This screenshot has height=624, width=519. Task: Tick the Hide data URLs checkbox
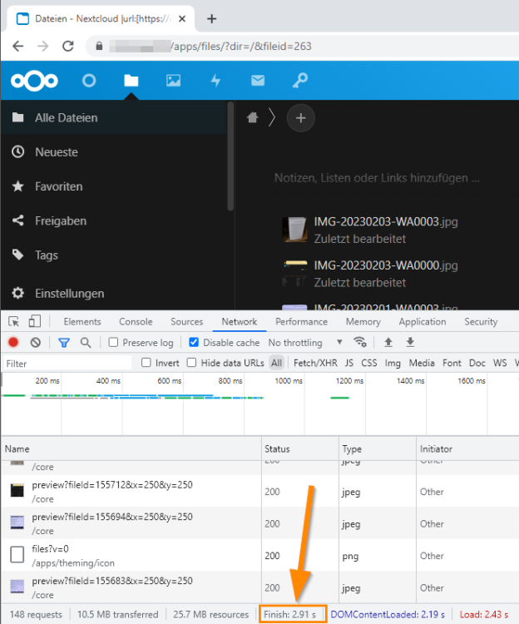coord(191,363)
